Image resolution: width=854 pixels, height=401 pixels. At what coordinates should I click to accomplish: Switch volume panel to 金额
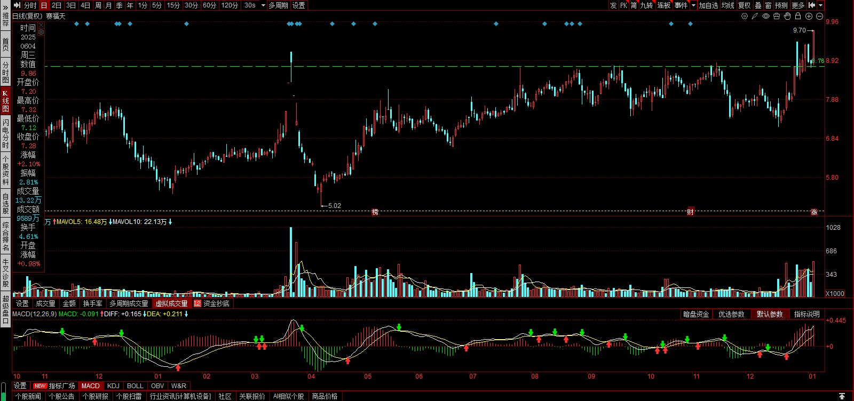[x=69, y=303]
